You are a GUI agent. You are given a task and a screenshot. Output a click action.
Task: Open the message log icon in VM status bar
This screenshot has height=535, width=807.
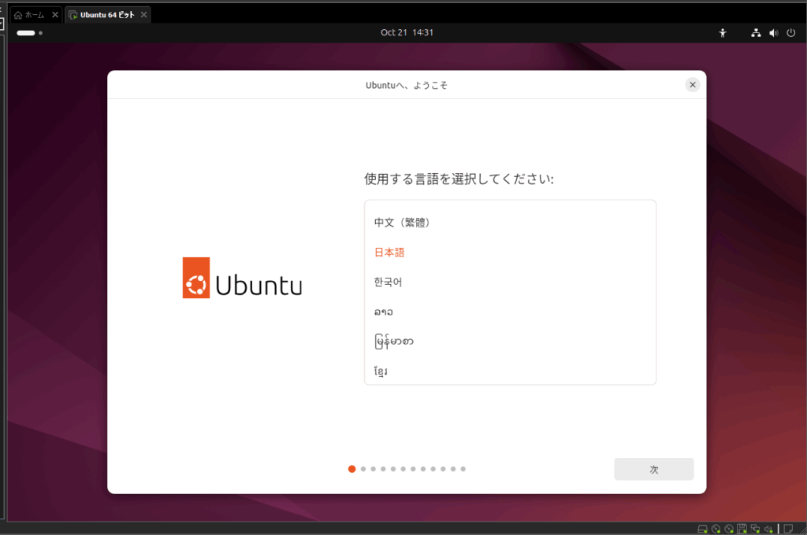pyautogui.click(x=787, y=529)
